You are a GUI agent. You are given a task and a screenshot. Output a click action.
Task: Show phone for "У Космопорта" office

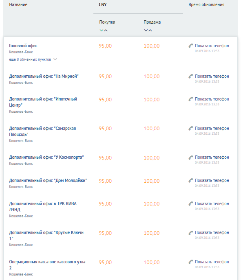click(x=212, y=157)
